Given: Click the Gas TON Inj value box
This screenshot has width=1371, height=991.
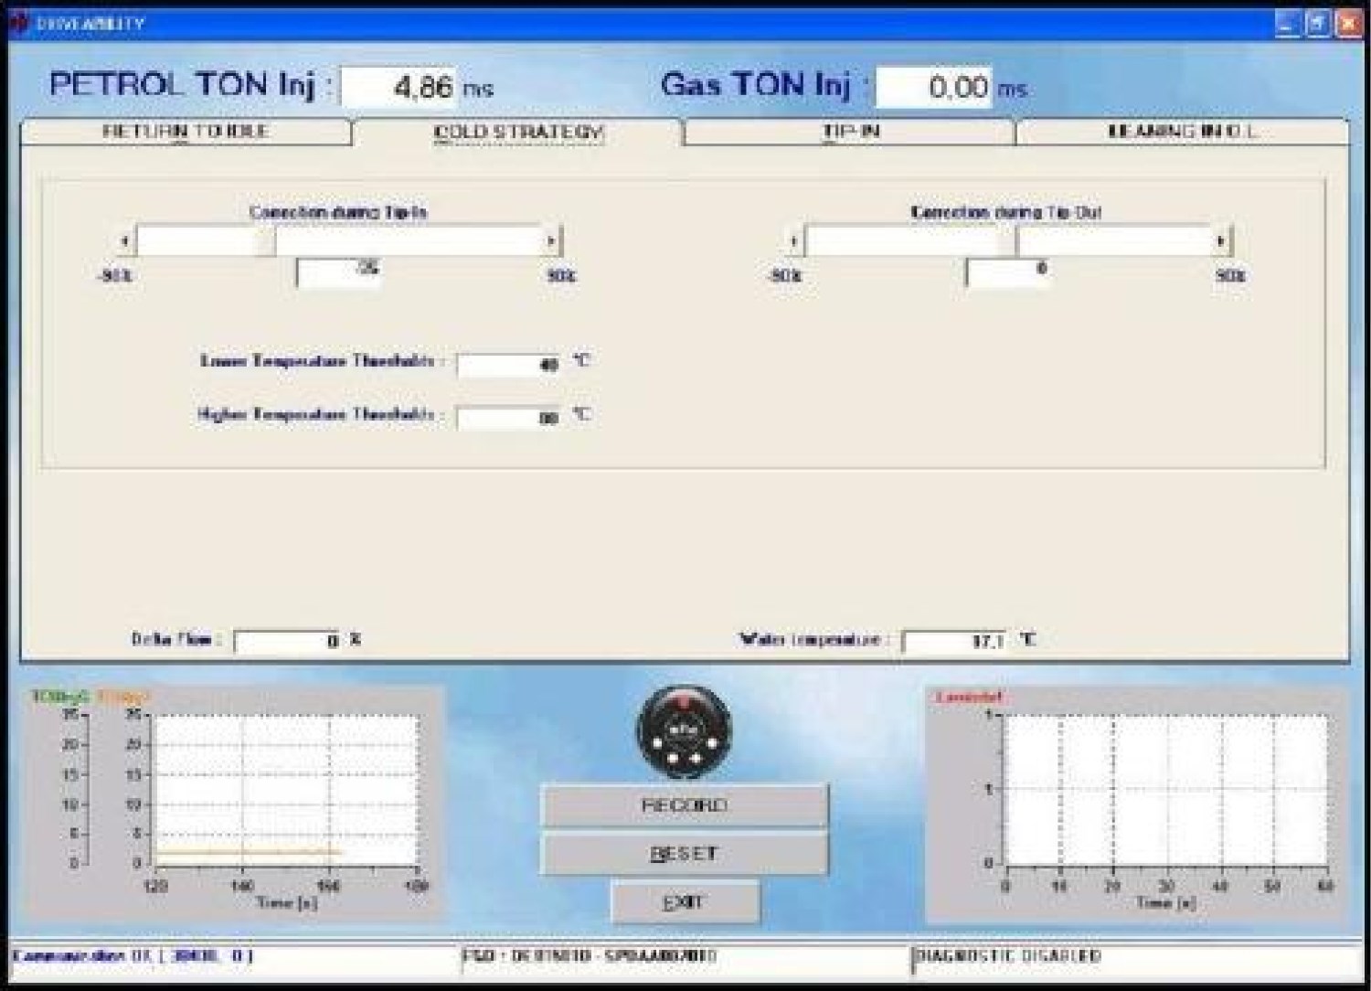Looking at the screenshot, I should (x=933, y=87).
